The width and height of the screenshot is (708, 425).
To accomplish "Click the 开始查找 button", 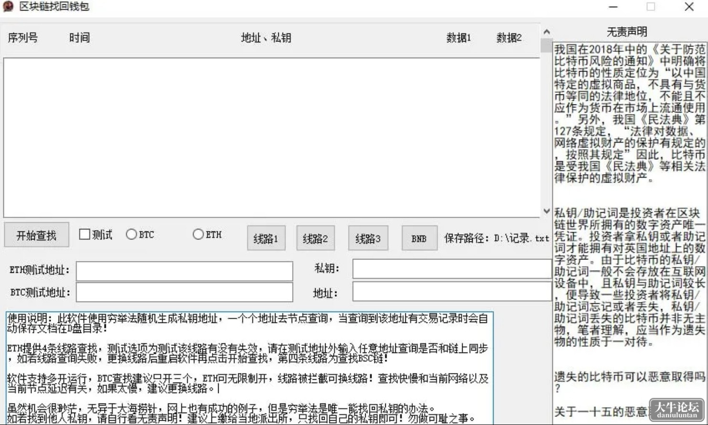I will (36, 235).
